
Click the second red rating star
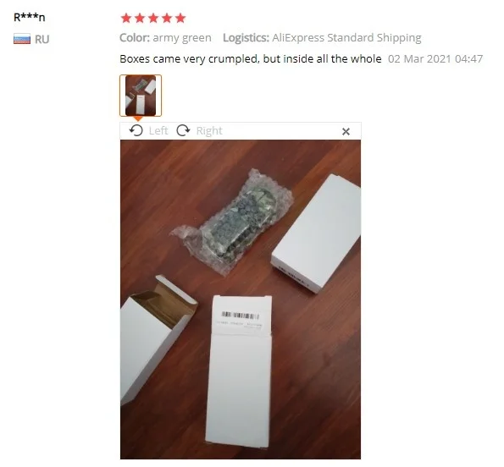coord(140,18)
